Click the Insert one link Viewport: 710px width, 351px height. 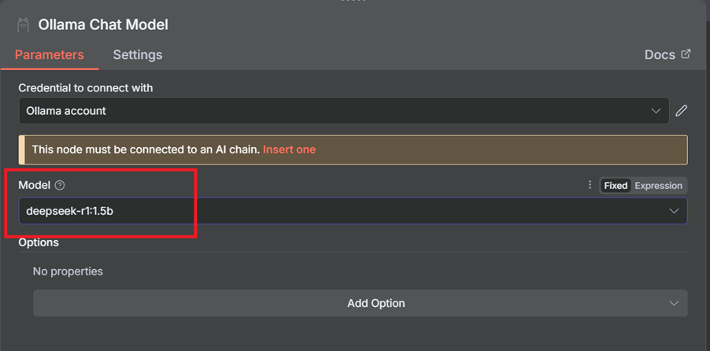coord(290,150)
